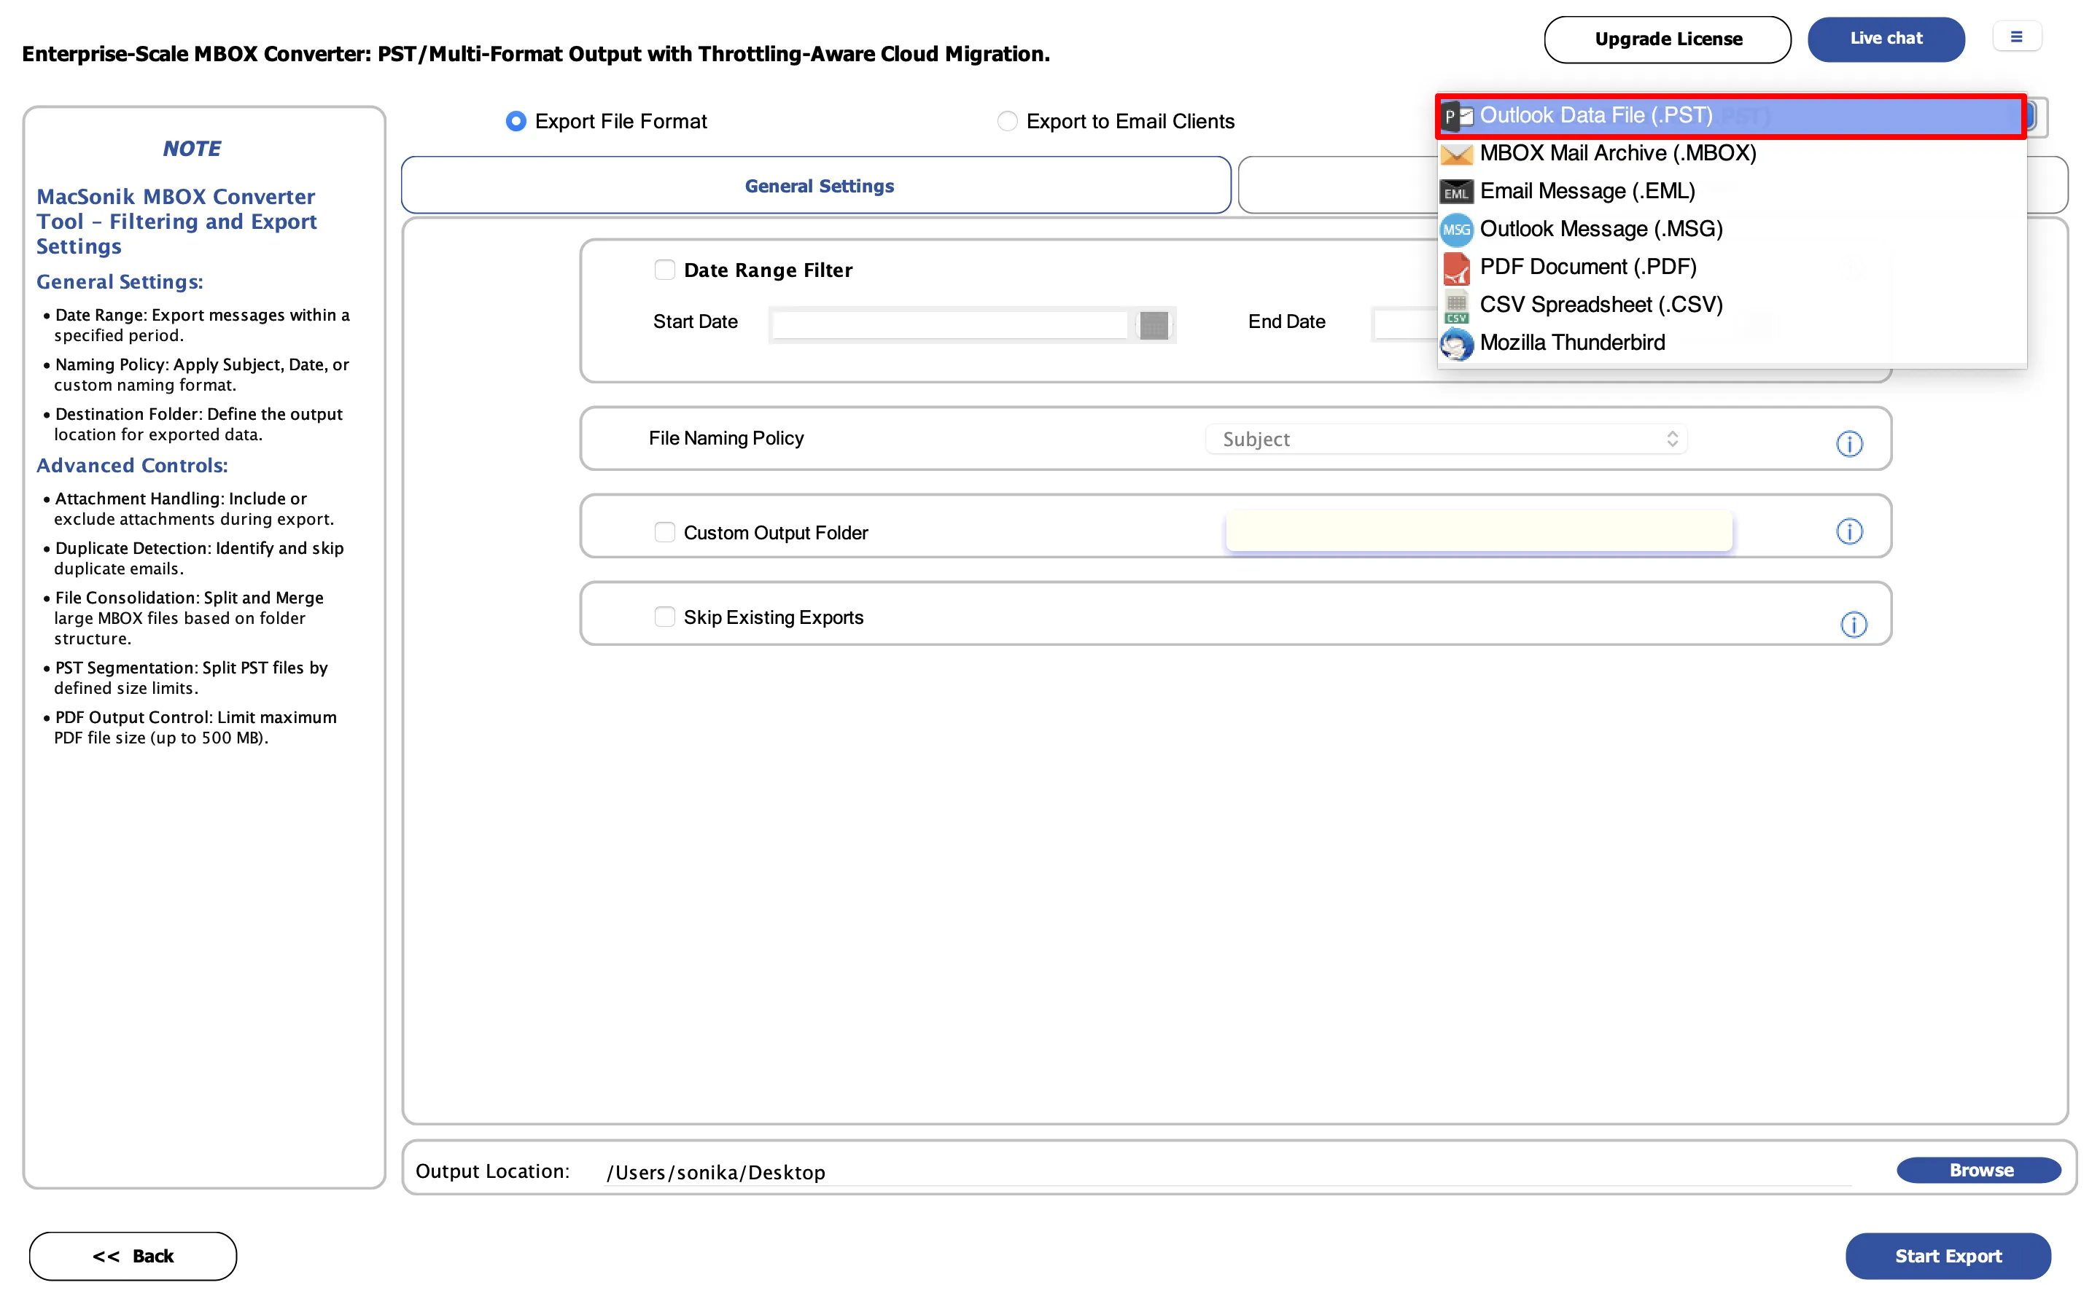The image size is (2100, 1312).
Task: Click the Outlook PST file icon
Action: coord(1457,115)
